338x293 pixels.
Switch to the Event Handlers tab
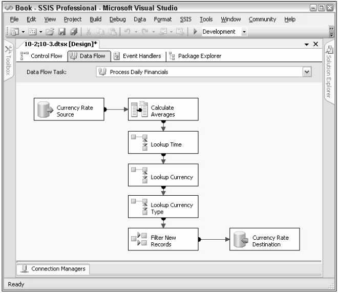click(138, 56)
